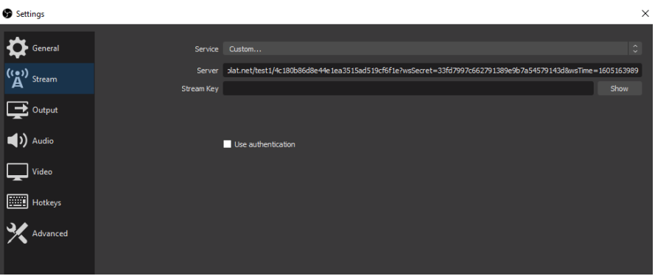Enable the Use authentication checkbox

(227, 144)
